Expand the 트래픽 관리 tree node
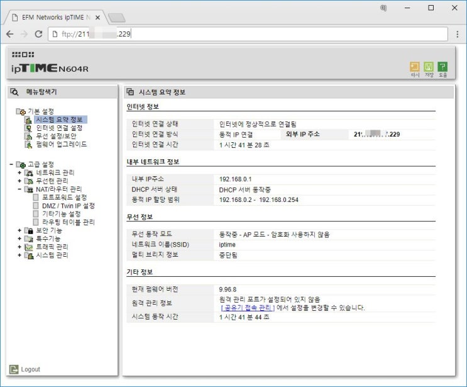This screenshot has width=467, height=387. tap(19, 247)
